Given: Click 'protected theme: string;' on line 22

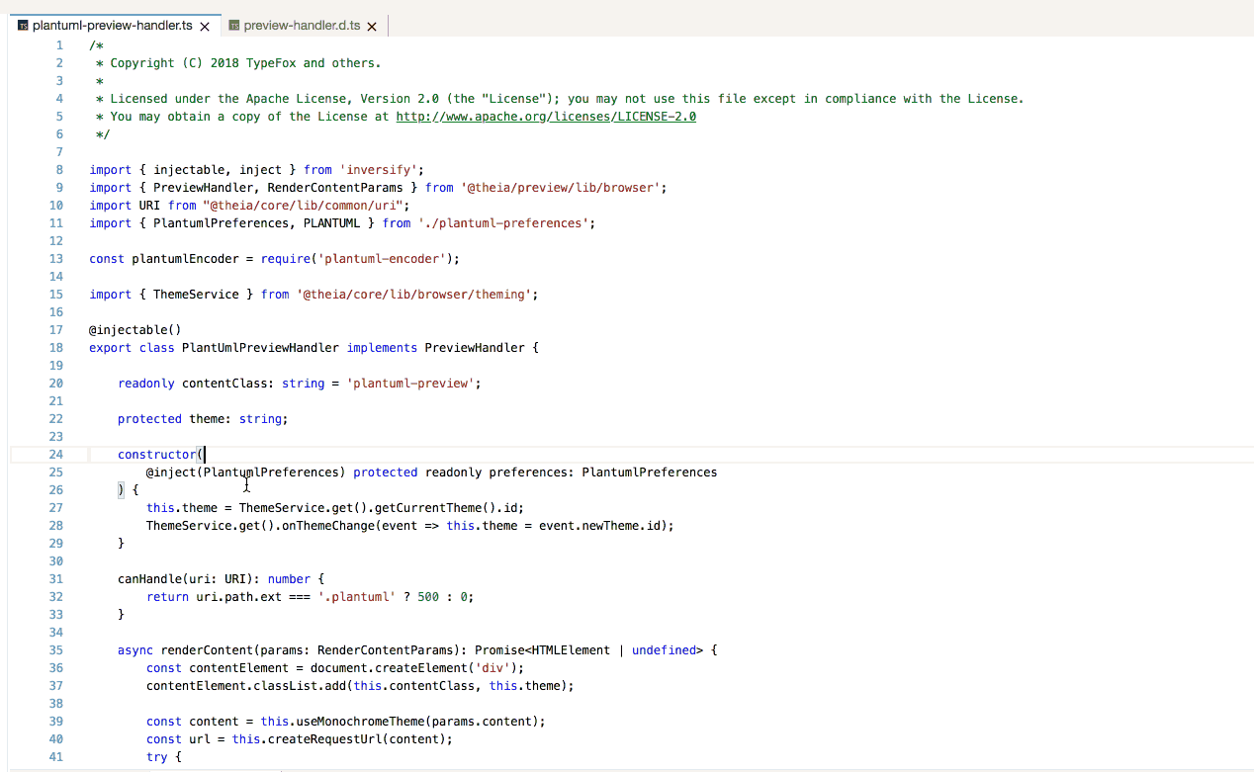Looking at the screenshot, I should coord(203,419).
